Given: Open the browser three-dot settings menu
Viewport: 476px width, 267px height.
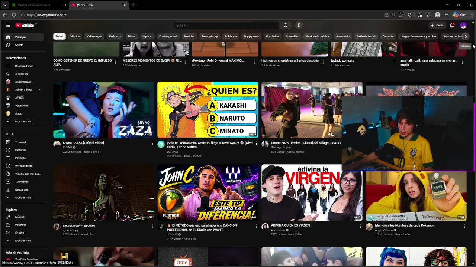Looking at the screenshot, I should point(446,15).
